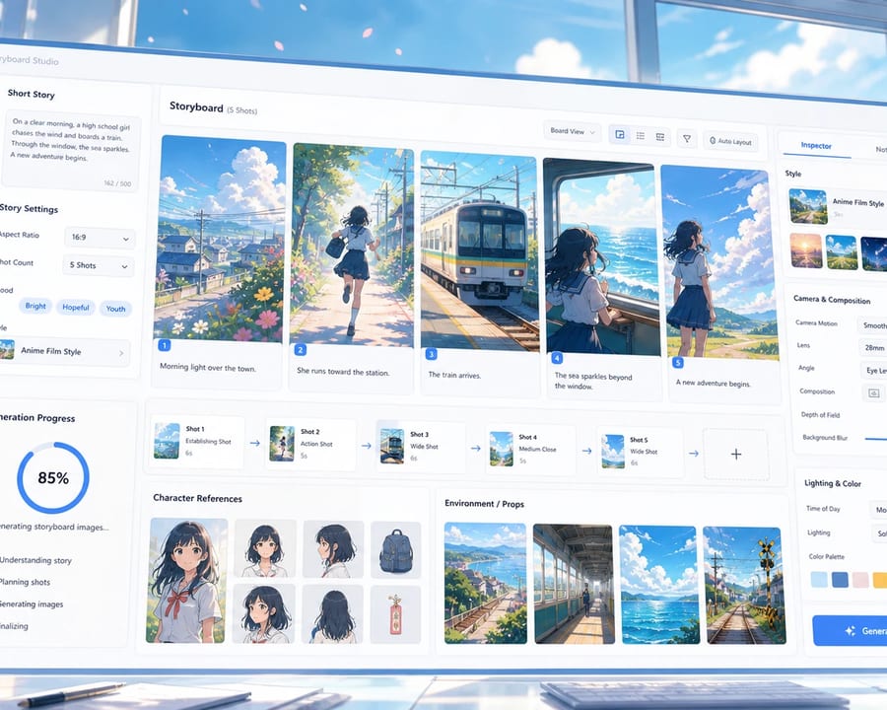The height and width of the screenshot is (710, 887).
Task: Click the number 1 badge on first shot
Action: 164,345
